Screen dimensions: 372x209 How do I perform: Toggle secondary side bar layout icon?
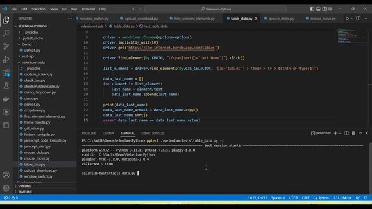[324, 9]
